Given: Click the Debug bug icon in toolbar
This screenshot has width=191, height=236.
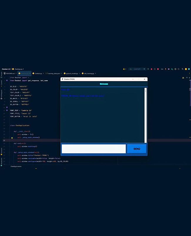Looking at the screenshot, I should tap(151, 69).
